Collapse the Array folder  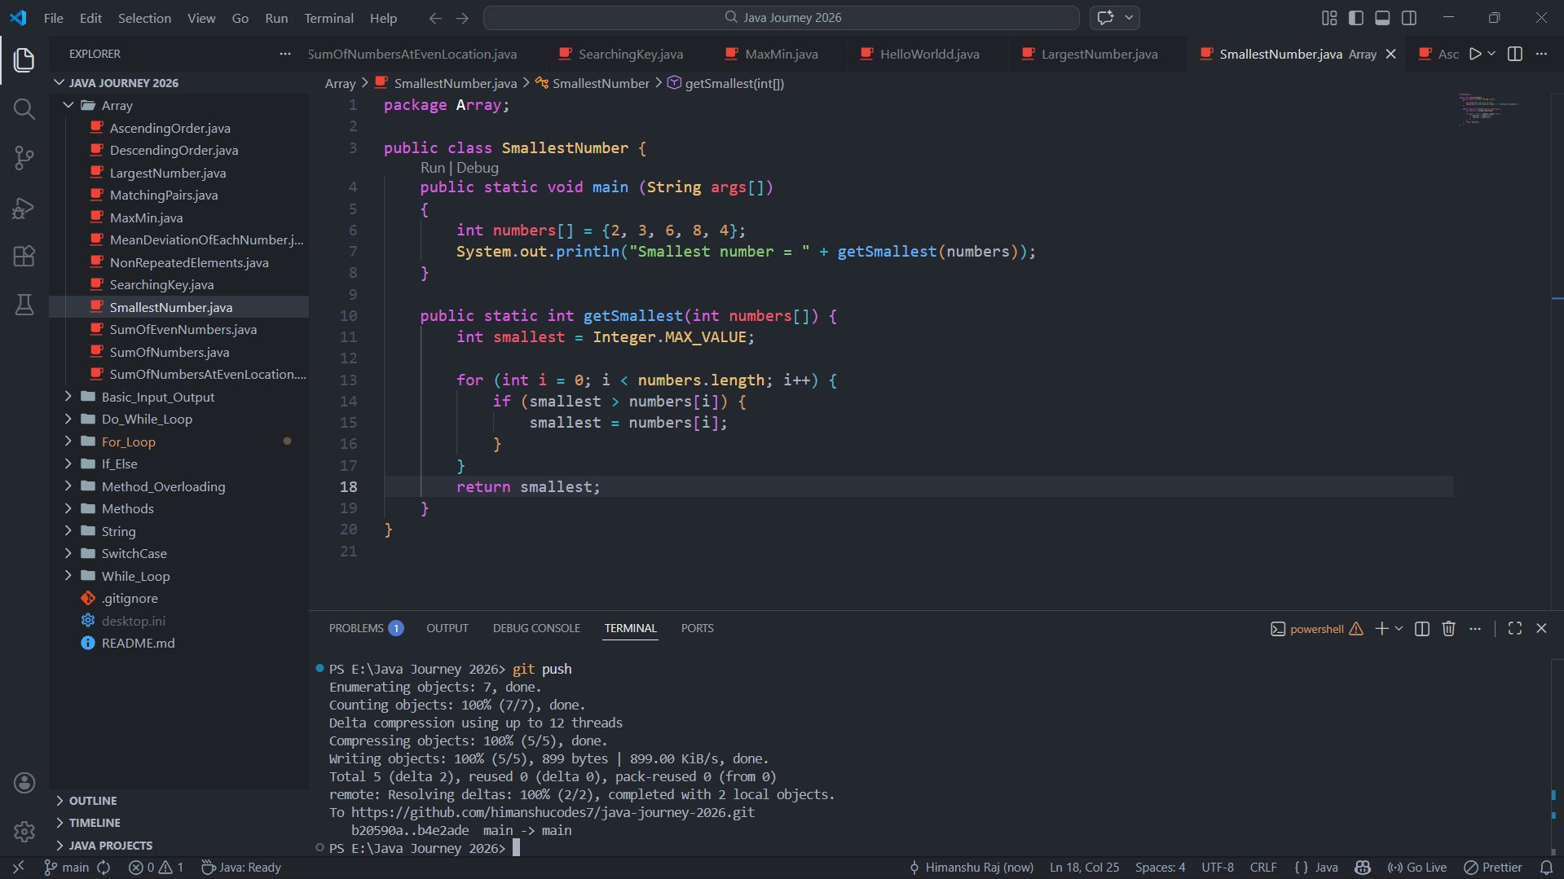[117, 106]
